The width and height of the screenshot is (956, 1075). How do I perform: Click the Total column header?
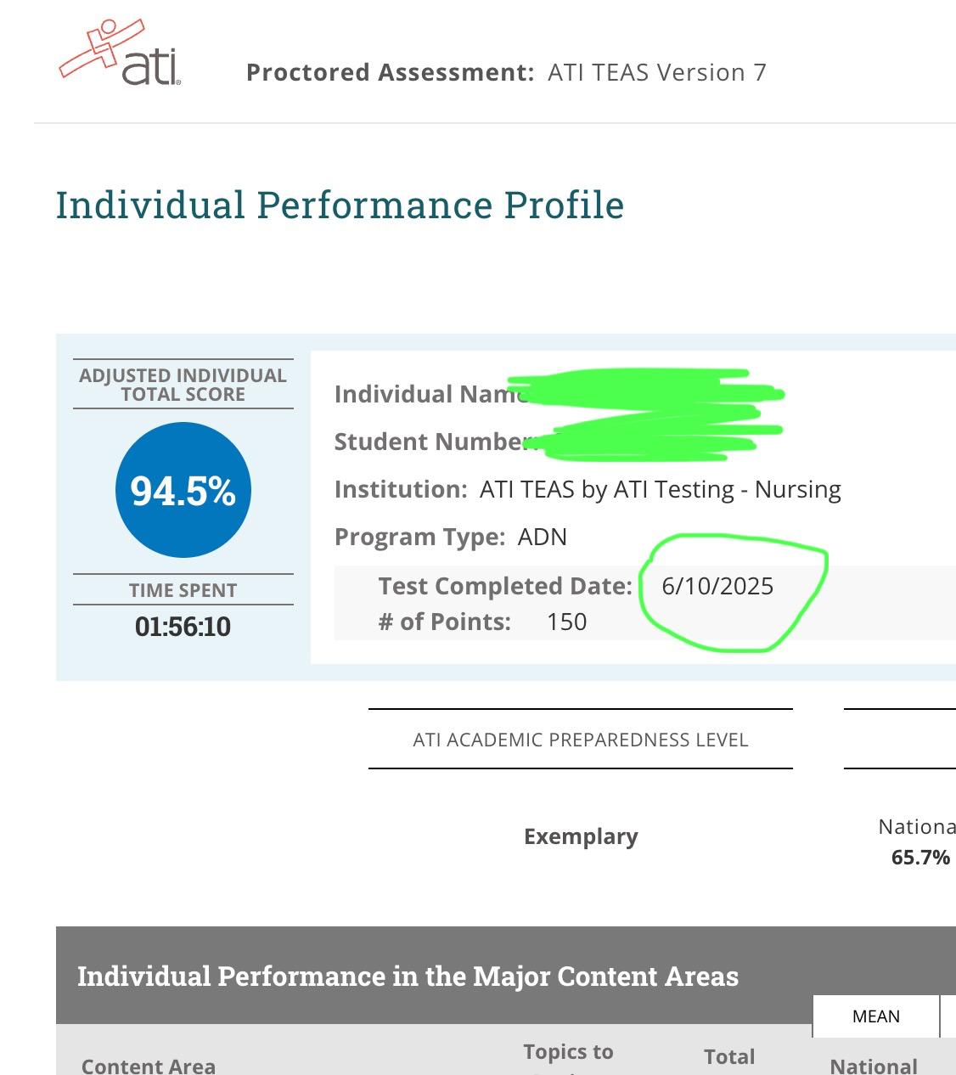point(728,1057)
